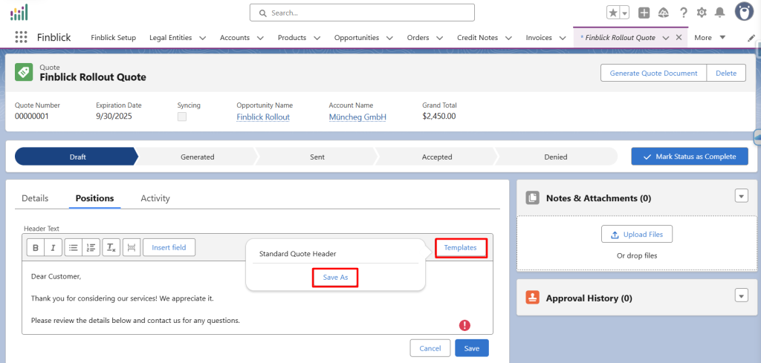Screen dimensions: 761x363
Task: Click Save As in the templates popup
Action: pos(335,277)
